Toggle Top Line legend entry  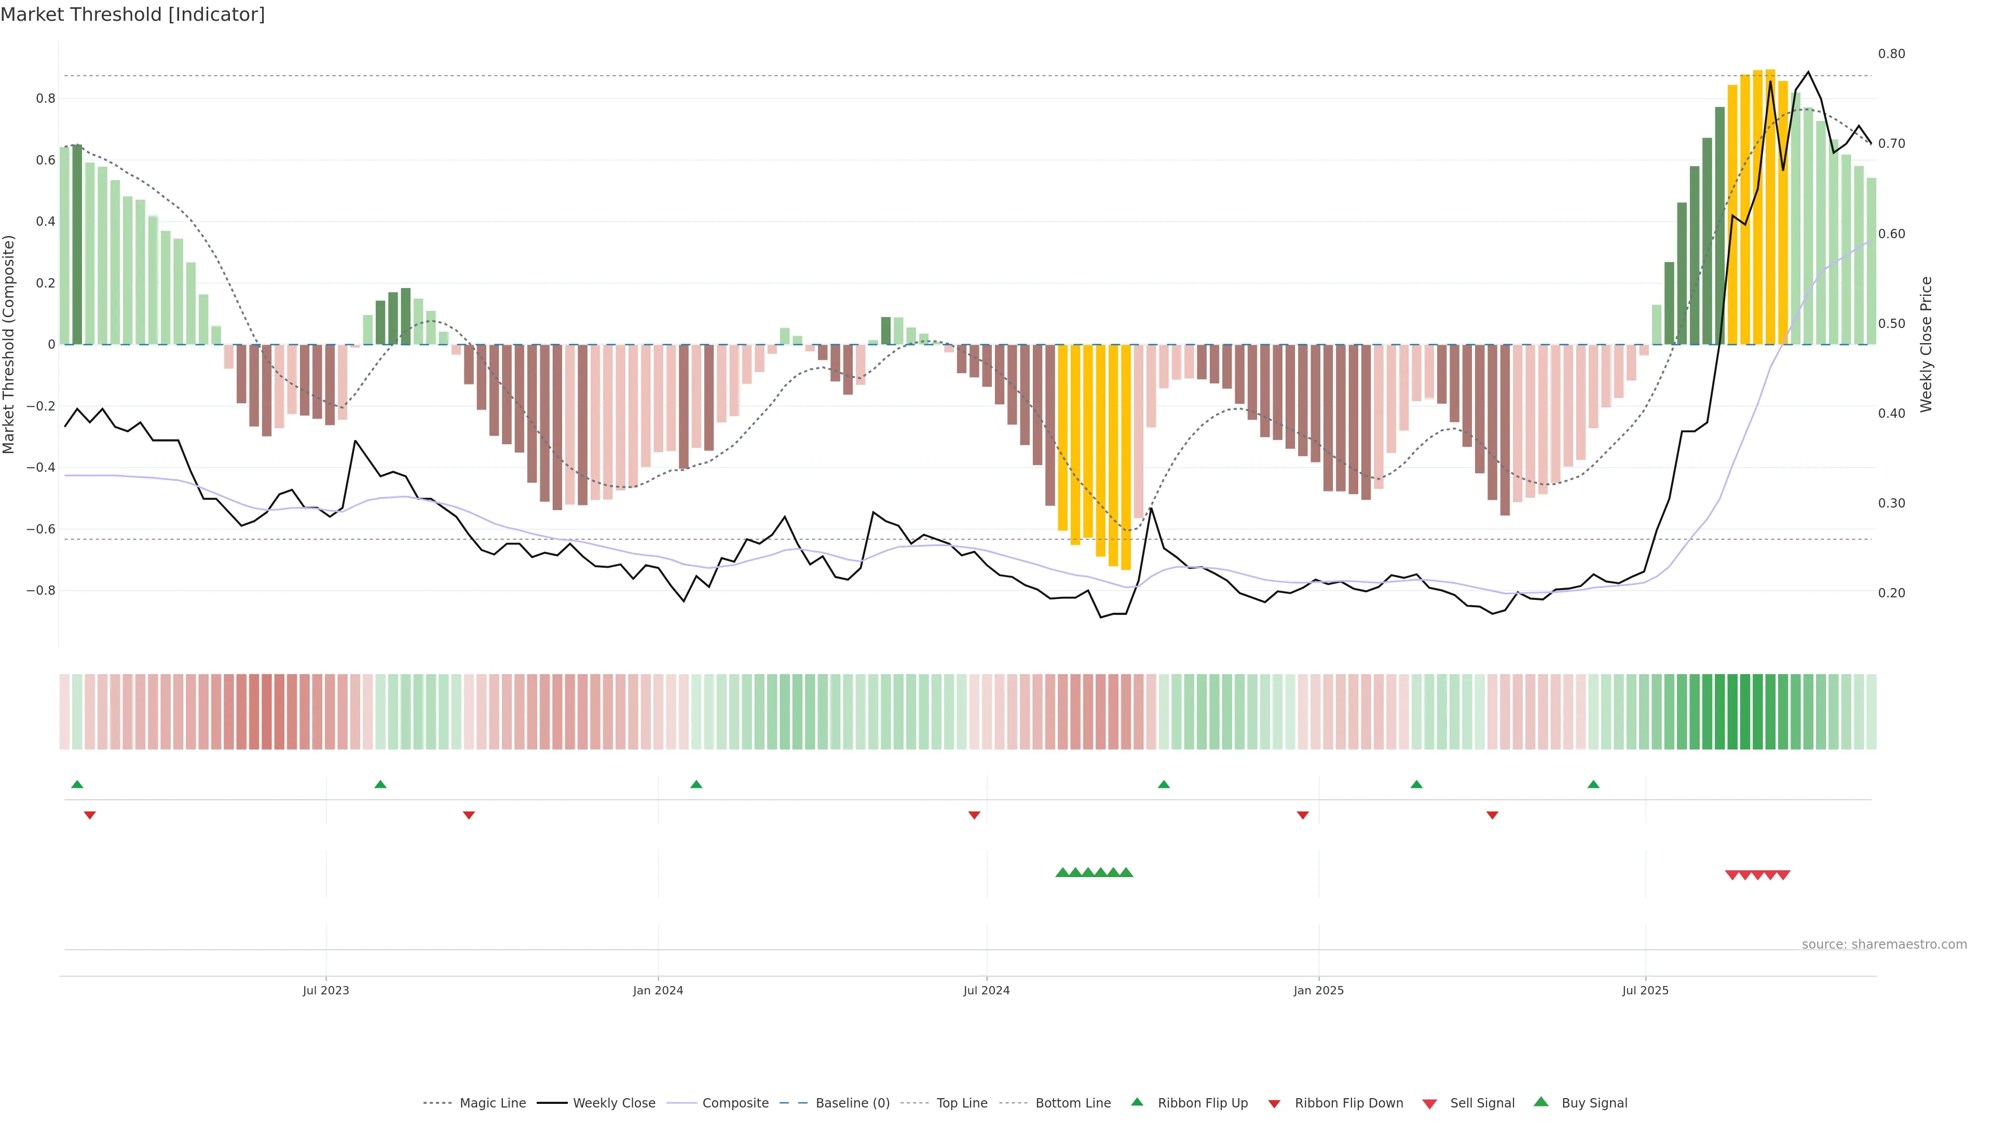click(962, 1103)
